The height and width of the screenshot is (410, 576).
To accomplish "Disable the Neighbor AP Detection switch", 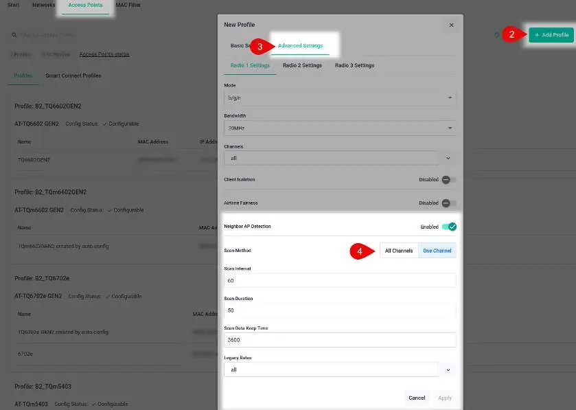I will coord(449,227).
